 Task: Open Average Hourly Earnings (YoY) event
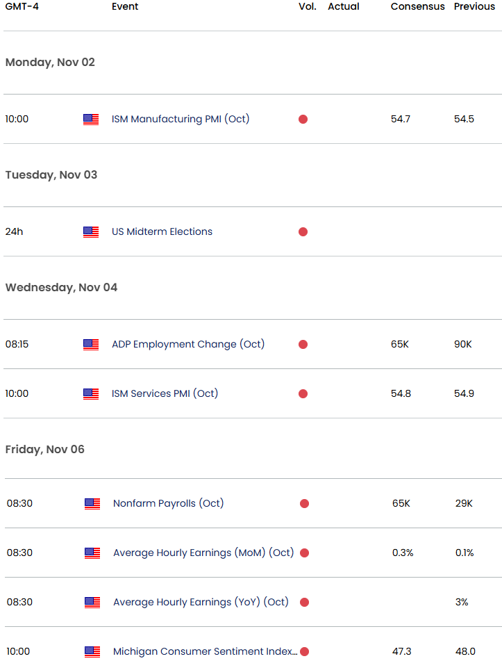point(201,601)
